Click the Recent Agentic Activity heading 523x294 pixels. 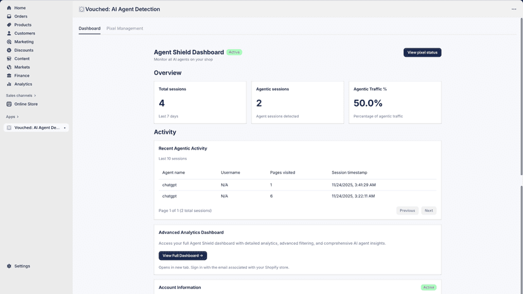point(183,148)
